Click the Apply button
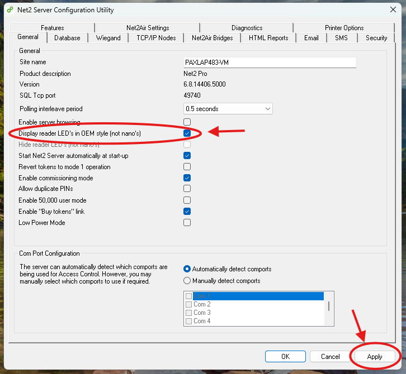Screen dimensions: 406x374 coord(375,357)
